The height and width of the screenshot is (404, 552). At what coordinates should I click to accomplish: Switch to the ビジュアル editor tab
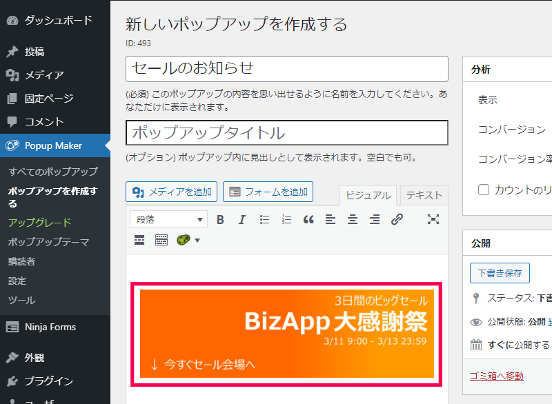pyautogui.click(x=368, y=195)
